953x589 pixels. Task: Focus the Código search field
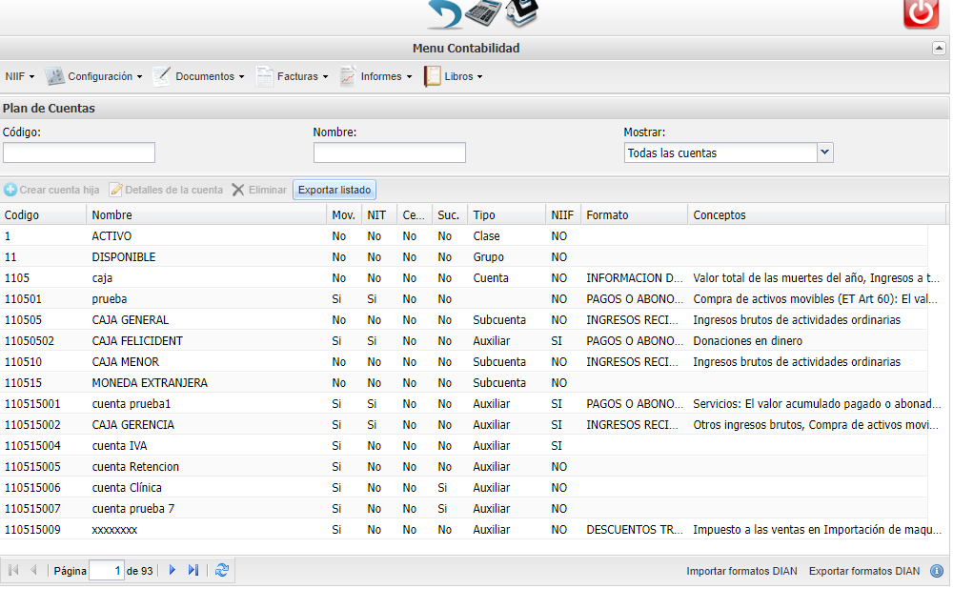click(x=79, y=152)
